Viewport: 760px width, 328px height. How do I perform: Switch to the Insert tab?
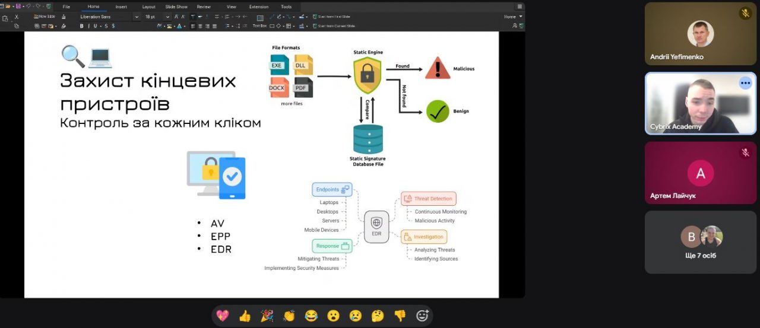121,7
